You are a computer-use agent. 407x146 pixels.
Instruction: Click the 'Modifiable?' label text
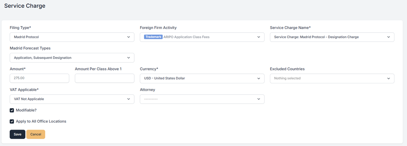(26, 110)
